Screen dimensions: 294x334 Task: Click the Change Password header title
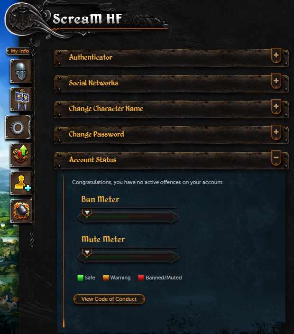pos(96,134)
